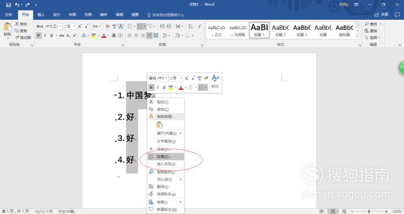This screenshot has width=404, height=214.
Task: Open the 设计 ribbon tab
Action: [x=57, y=15]
